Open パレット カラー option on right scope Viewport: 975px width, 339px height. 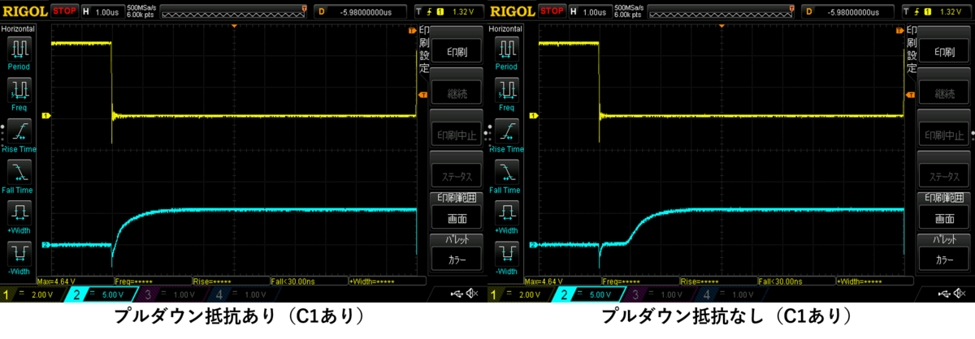pyautogui.click(x=943, y=253)
